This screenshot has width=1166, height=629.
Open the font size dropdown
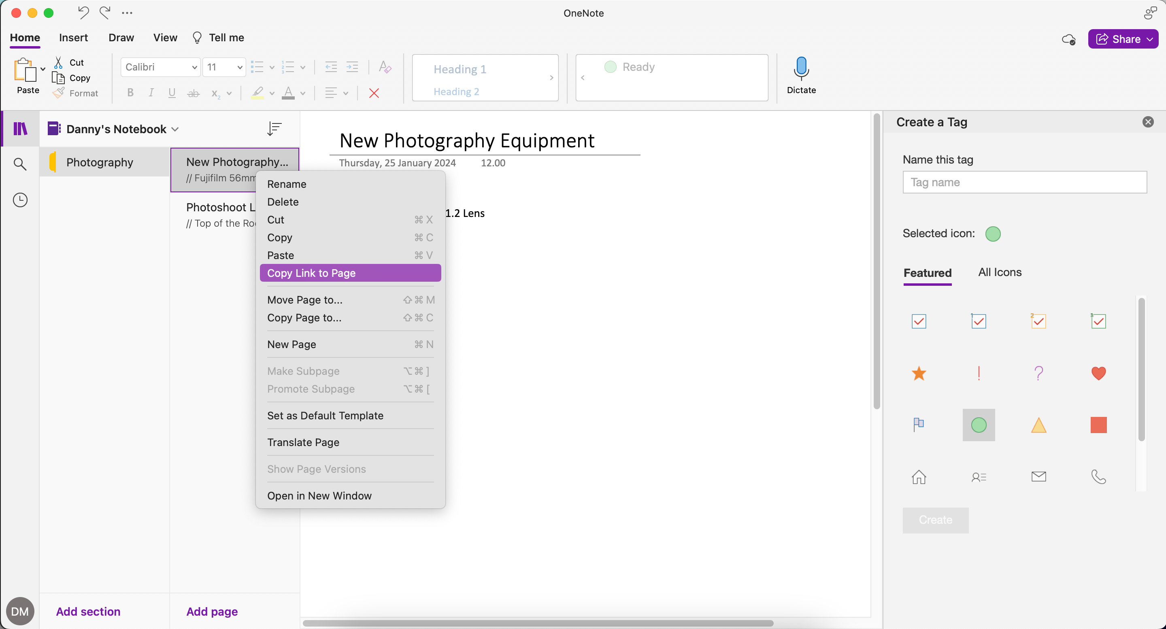(x=223, y=66)
